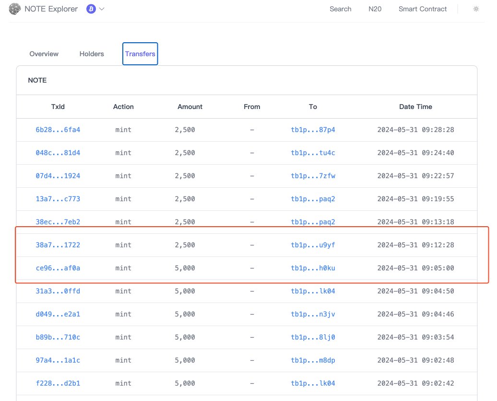The image size is (497, 401).
Task: Open address tb1p...u9yf
Action: click(313, 245)
